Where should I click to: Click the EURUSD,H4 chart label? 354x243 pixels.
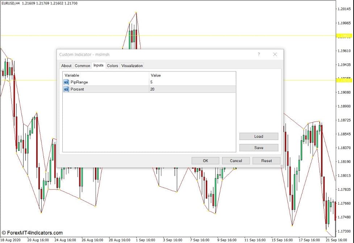coord(11,3)
